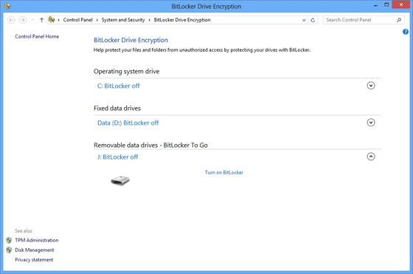The image size is (413, 274).
Task: Turn on BitLocker for drive J:
Action: [224, 173]
